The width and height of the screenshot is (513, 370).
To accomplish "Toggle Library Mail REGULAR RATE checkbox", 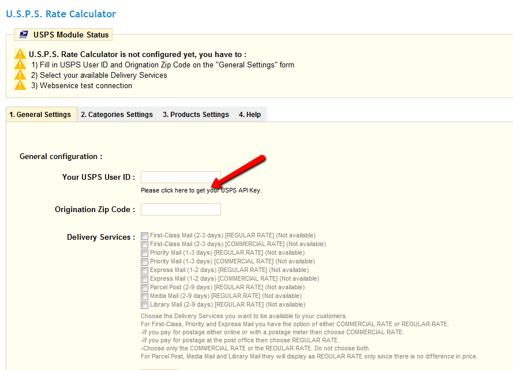I will point(144,305).
